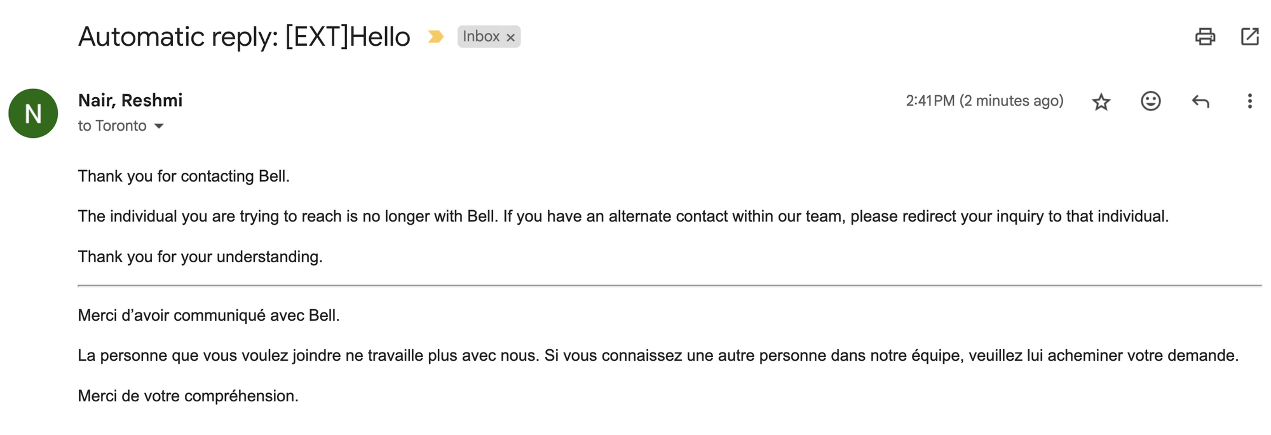Click the Print all icon
The image size is (1271, 435).
pos(1205,37)
